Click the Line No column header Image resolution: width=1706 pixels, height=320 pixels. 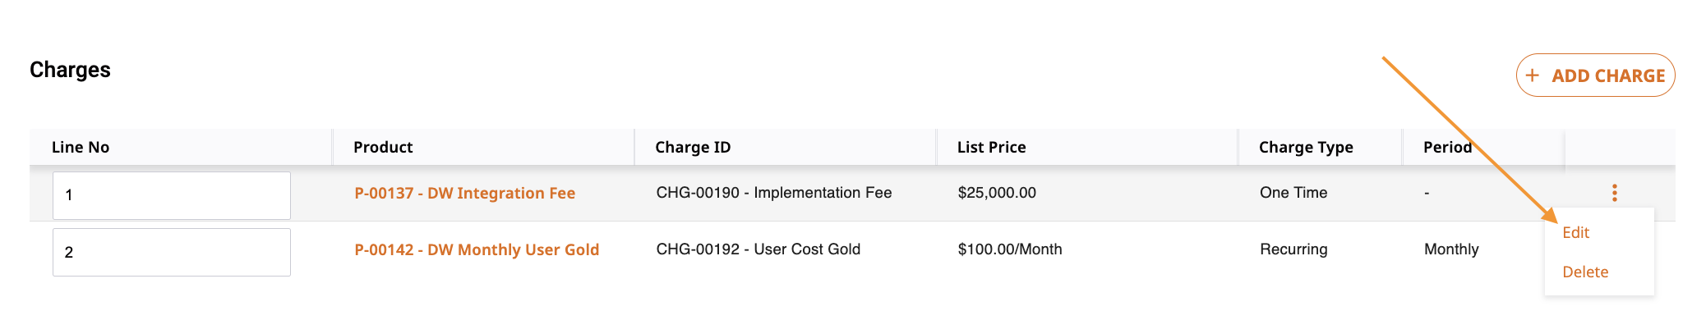(81, 147)
